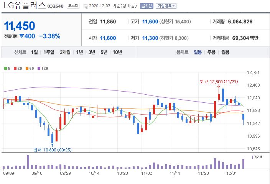Click the 12,400 price axis label

pyautogui.click(x=253, y=85)
